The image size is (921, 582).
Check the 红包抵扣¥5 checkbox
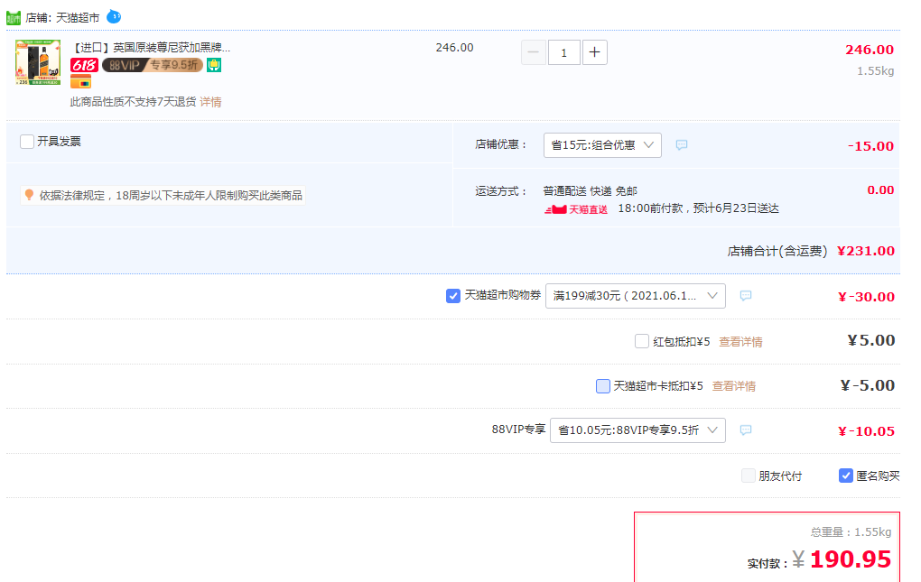pos(642,341)
